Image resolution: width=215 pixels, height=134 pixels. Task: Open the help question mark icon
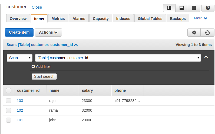click(208, 8)
